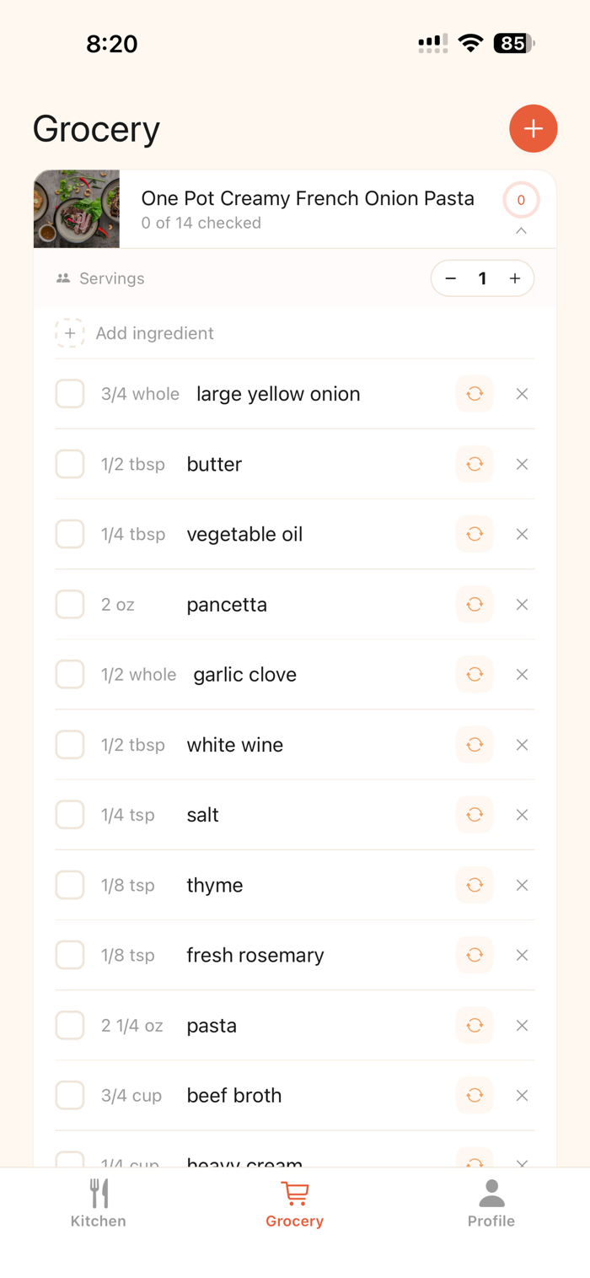Image resolution: width=590 pixels, height=1278 pixels.
Task: Click swap icon for fresh rosemary
Action: click(475, 955)
